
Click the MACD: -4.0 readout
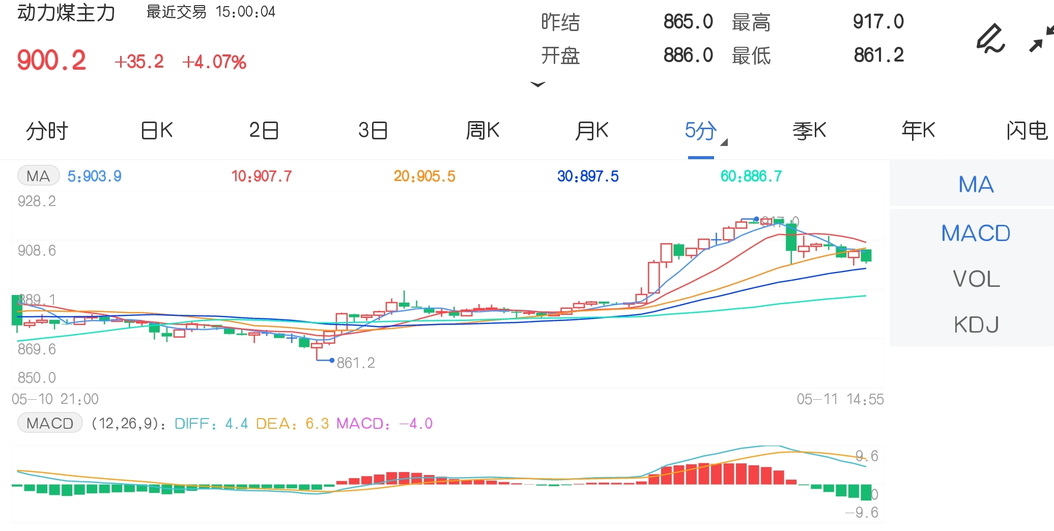385,424
